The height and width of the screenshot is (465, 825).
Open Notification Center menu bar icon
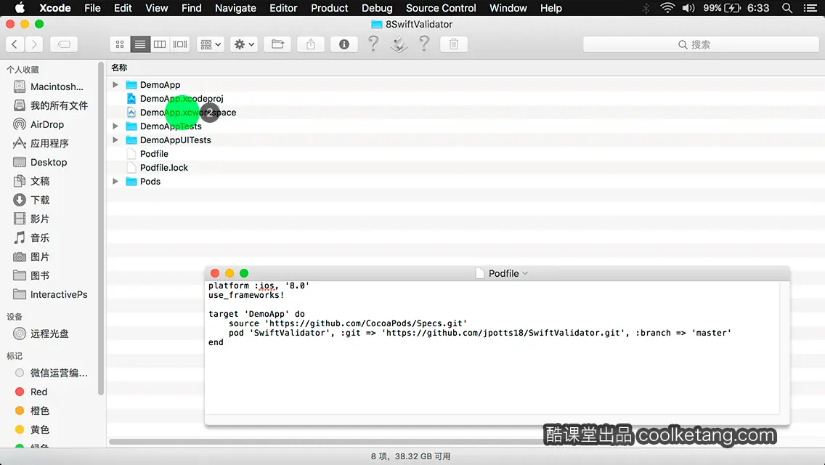pos(810,8)
